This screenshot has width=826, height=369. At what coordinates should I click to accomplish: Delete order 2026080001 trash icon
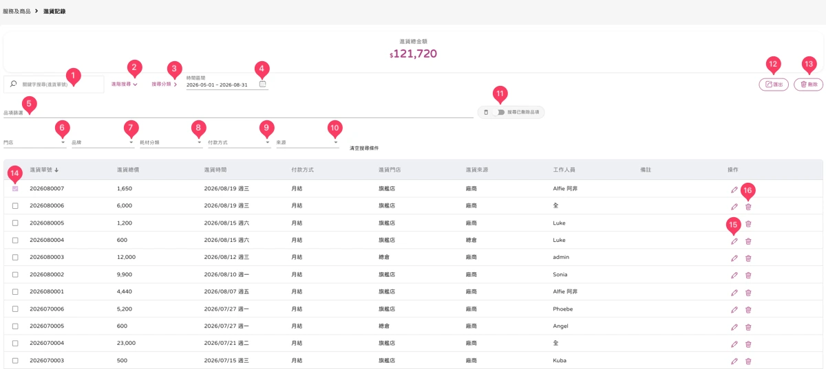pos(748,292)
